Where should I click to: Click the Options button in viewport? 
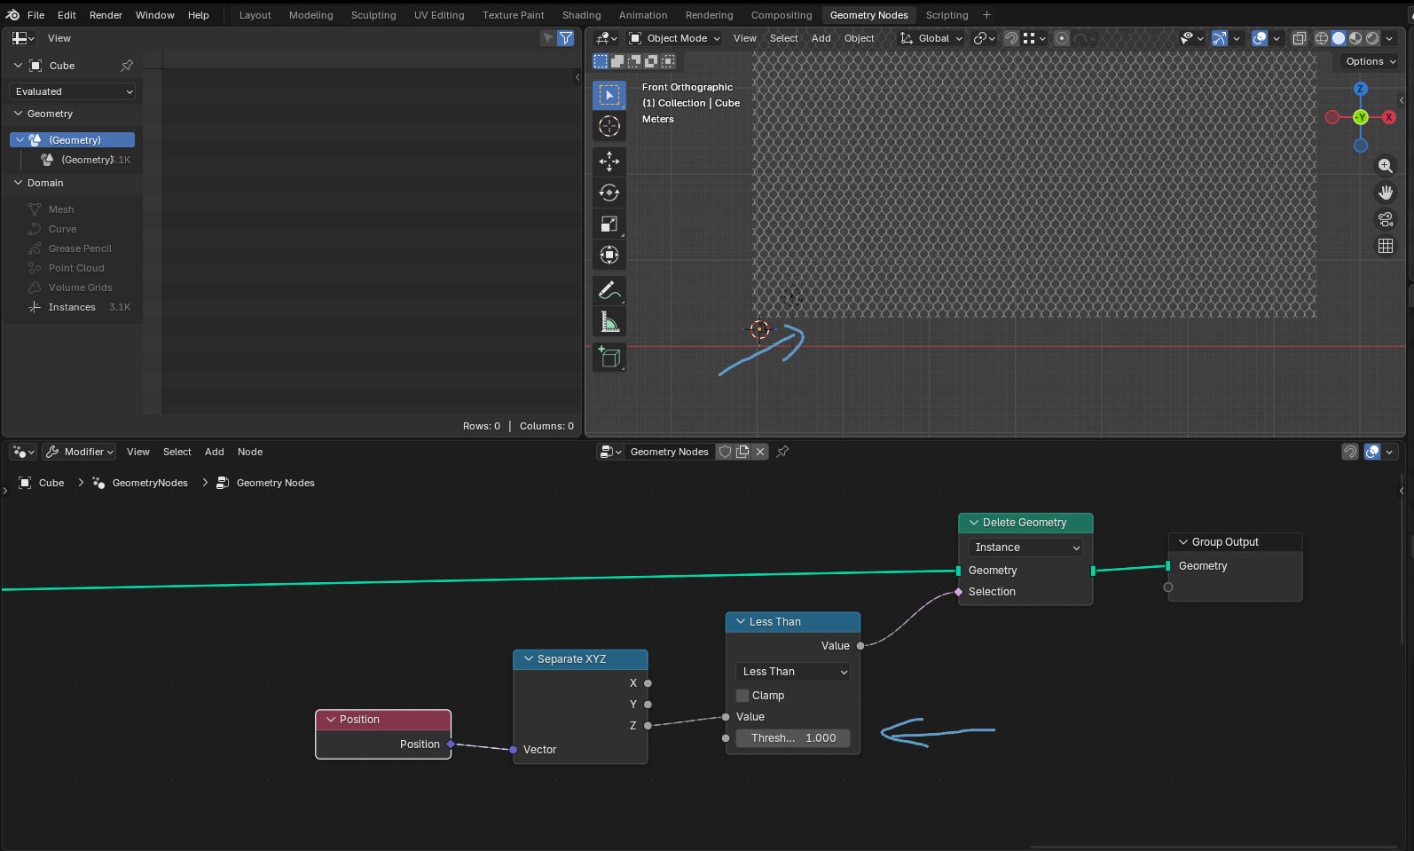click(1370, 61)
